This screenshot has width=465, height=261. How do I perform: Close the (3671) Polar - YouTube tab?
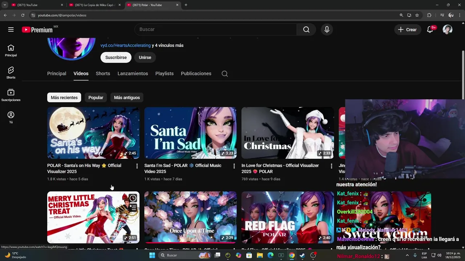coord(177,5)
